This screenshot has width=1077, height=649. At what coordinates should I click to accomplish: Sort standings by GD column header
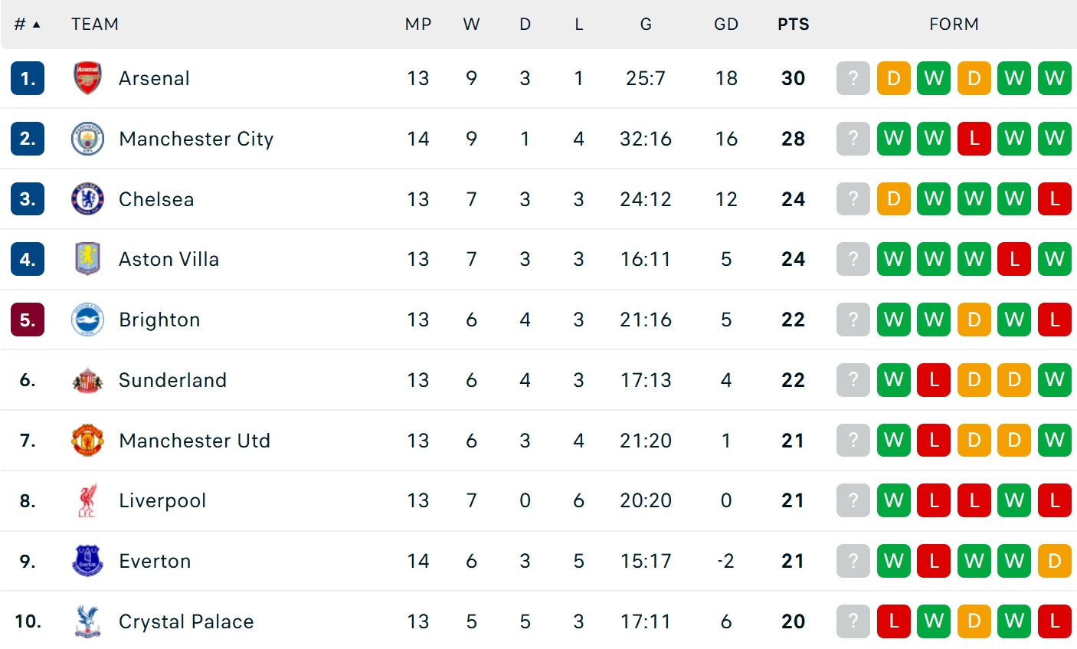725,25
